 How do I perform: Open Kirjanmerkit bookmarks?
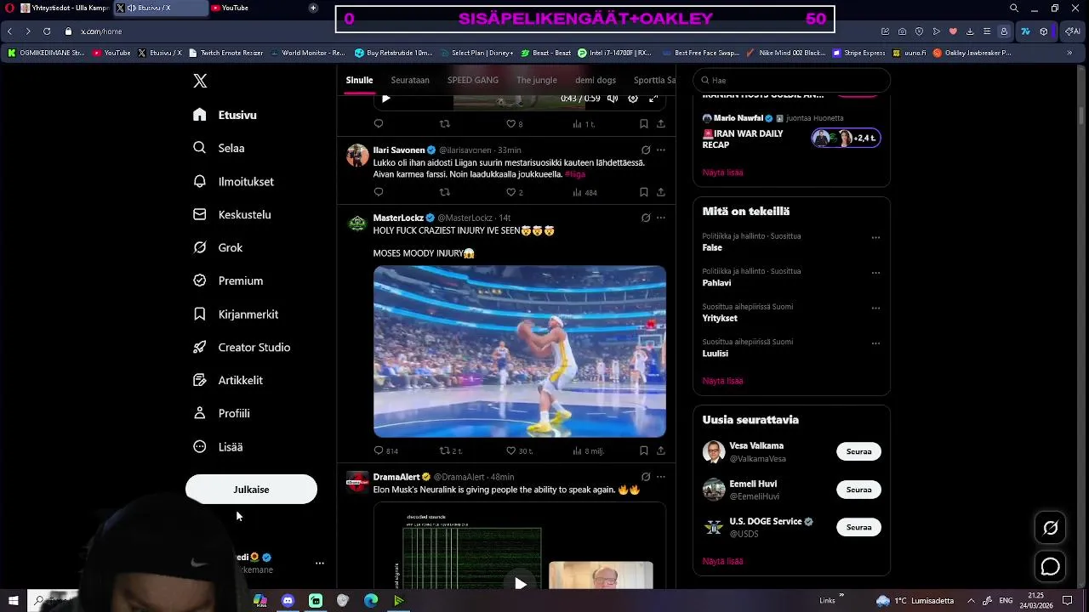tap(237, 314)
